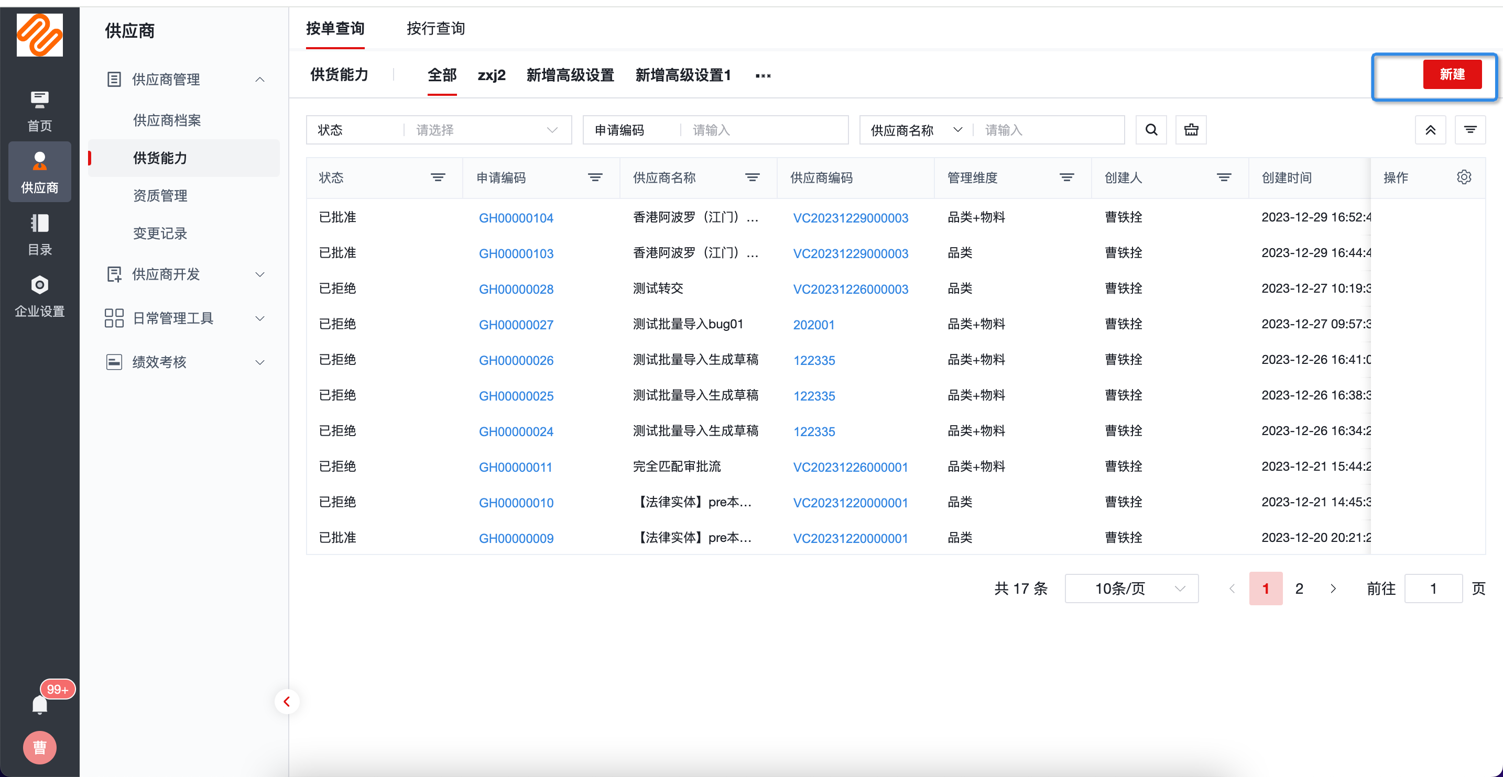Collapse the 供应商管理 menu group
Viewport: 1503px width, 777px height.
point(260,79)
